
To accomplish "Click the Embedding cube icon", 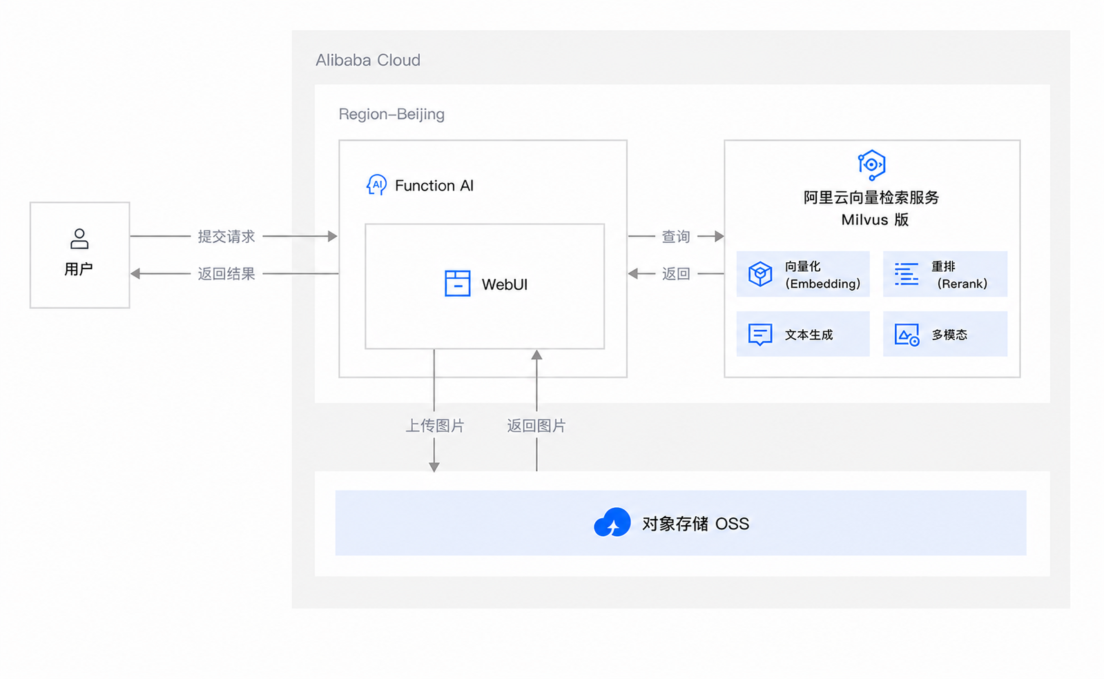I will 760,274.
